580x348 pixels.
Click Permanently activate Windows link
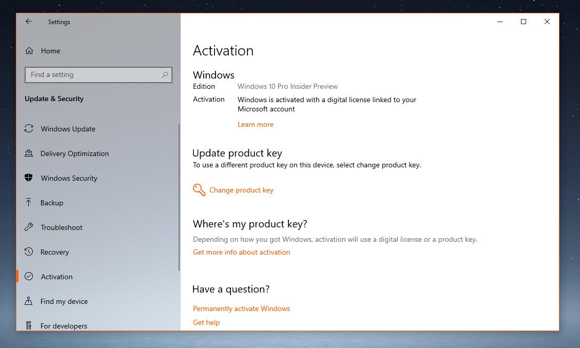point(242,308)
